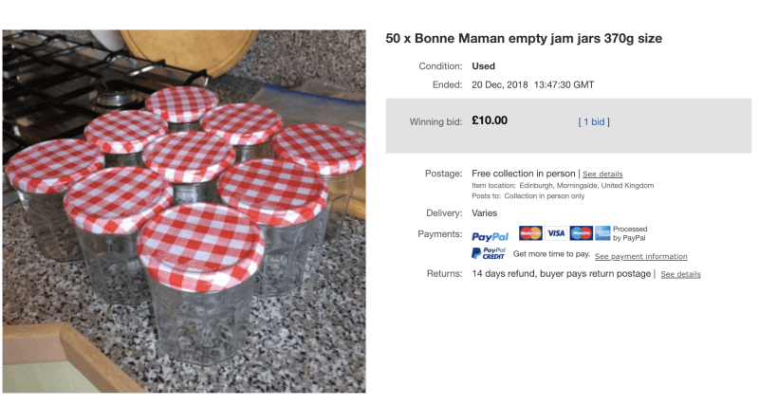Click the VISA card icon
Image resolution: width=759 pixels, height=405 pixels.
click(555, 233)
